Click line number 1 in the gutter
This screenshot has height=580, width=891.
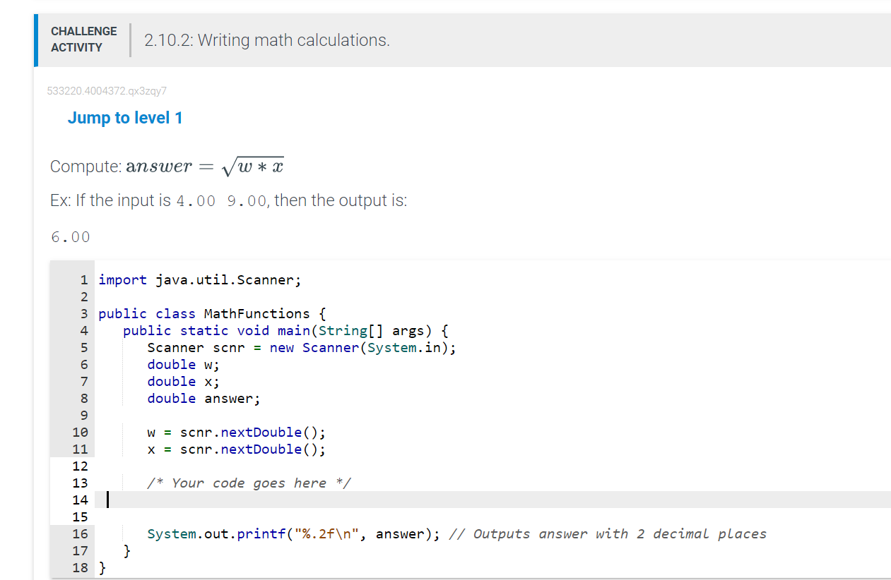83,279
